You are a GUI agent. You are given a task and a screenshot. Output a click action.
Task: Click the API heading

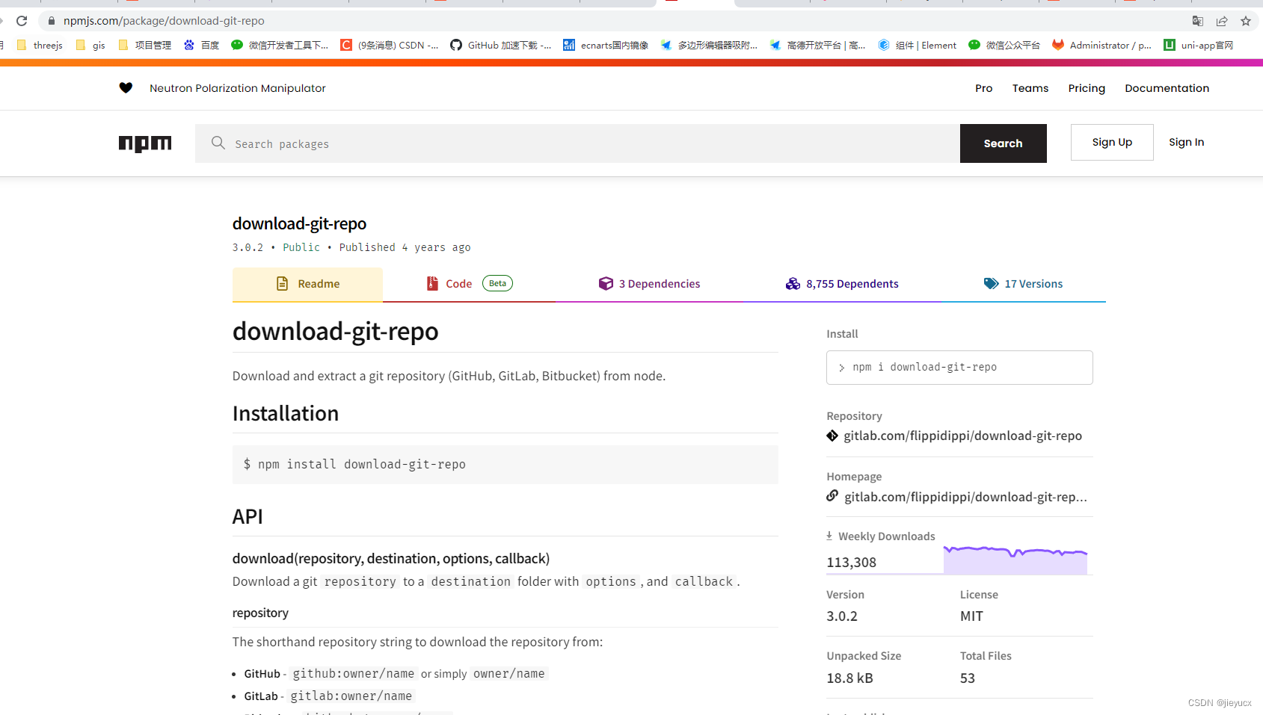[x=248, y=517]
